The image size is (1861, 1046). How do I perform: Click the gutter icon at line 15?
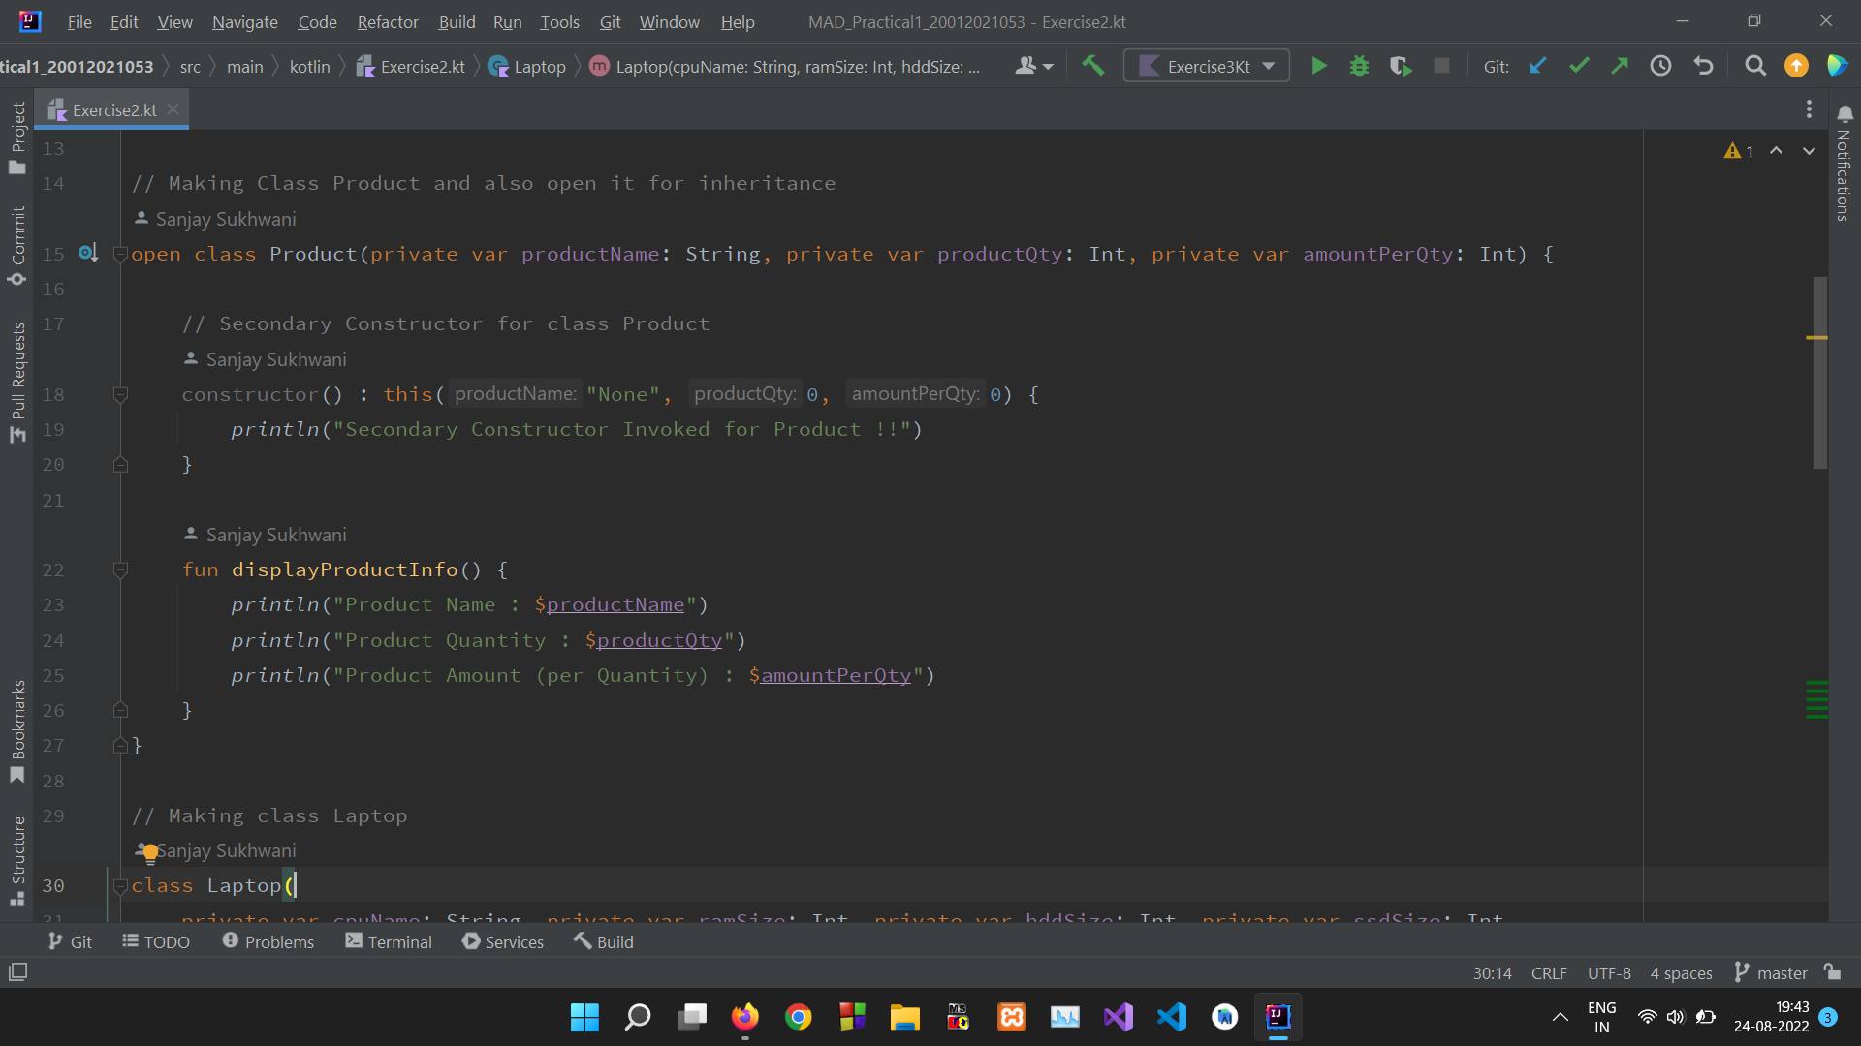(87, 253)
